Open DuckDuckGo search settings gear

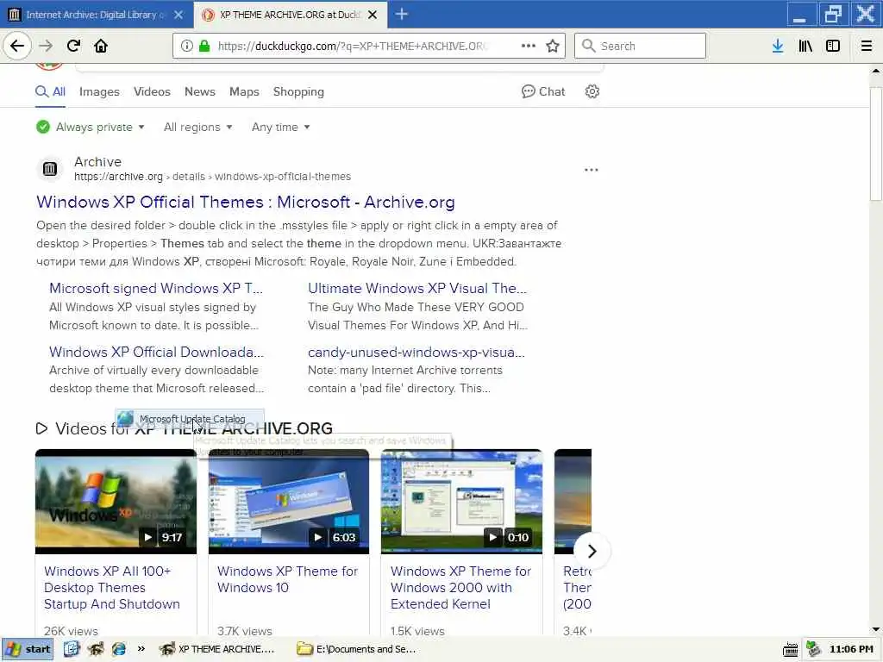(592, 91)
